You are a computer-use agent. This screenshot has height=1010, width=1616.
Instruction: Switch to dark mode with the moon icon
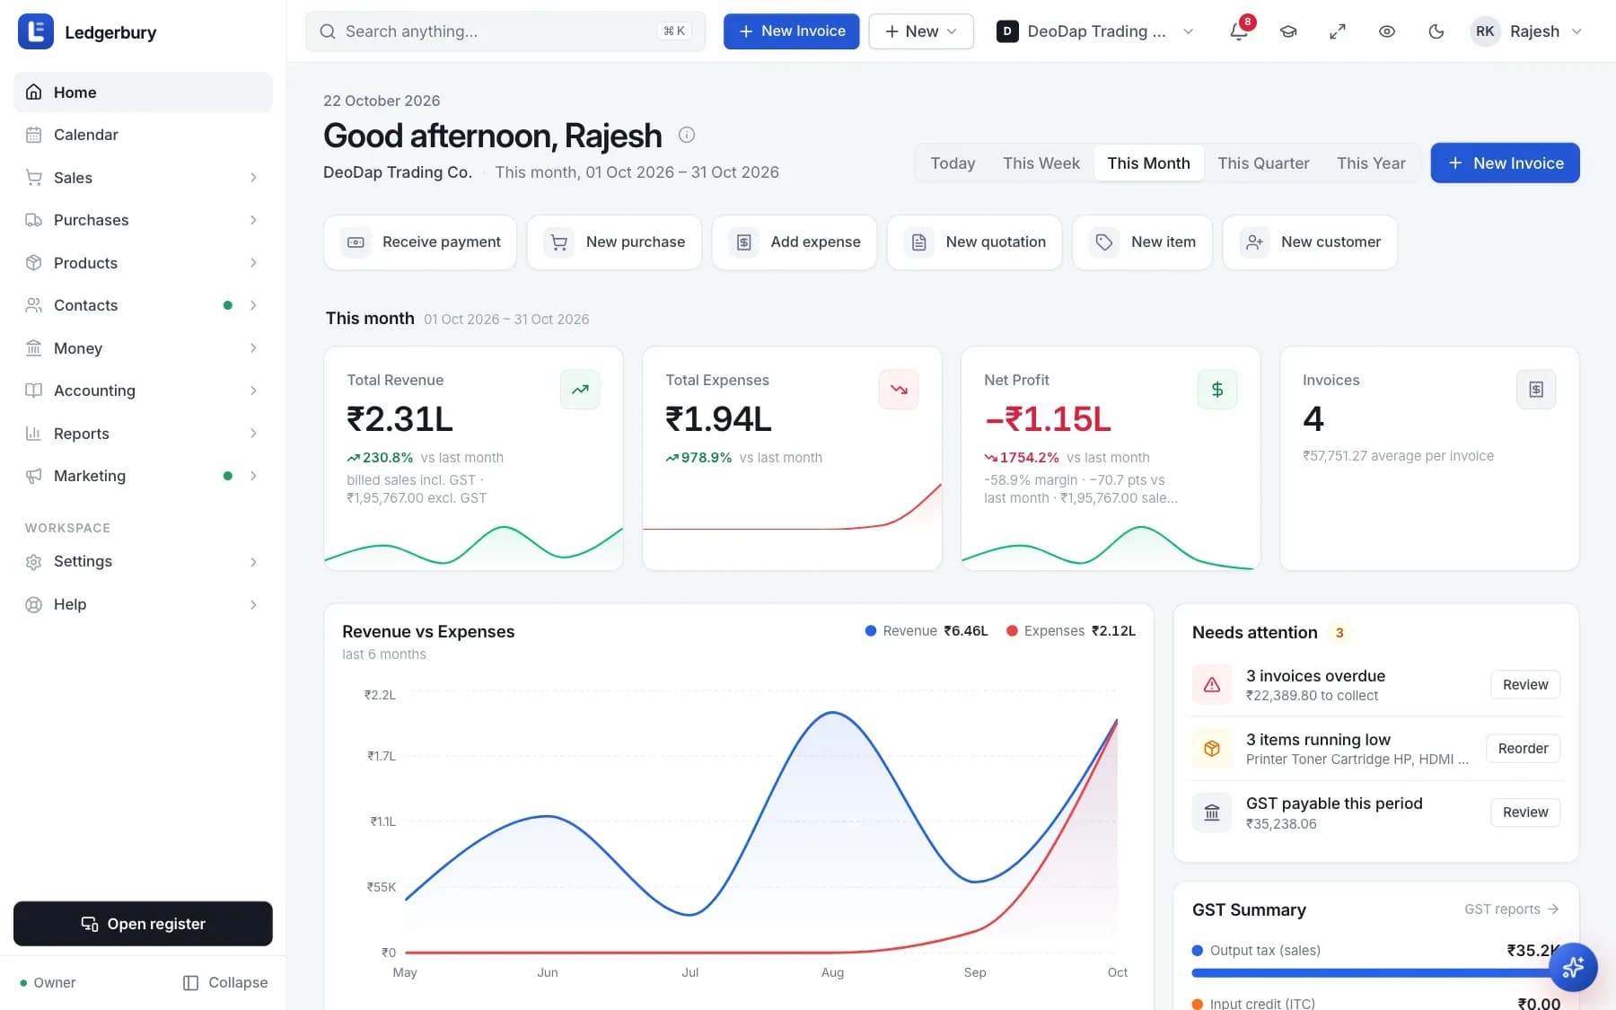(1436, 31)
